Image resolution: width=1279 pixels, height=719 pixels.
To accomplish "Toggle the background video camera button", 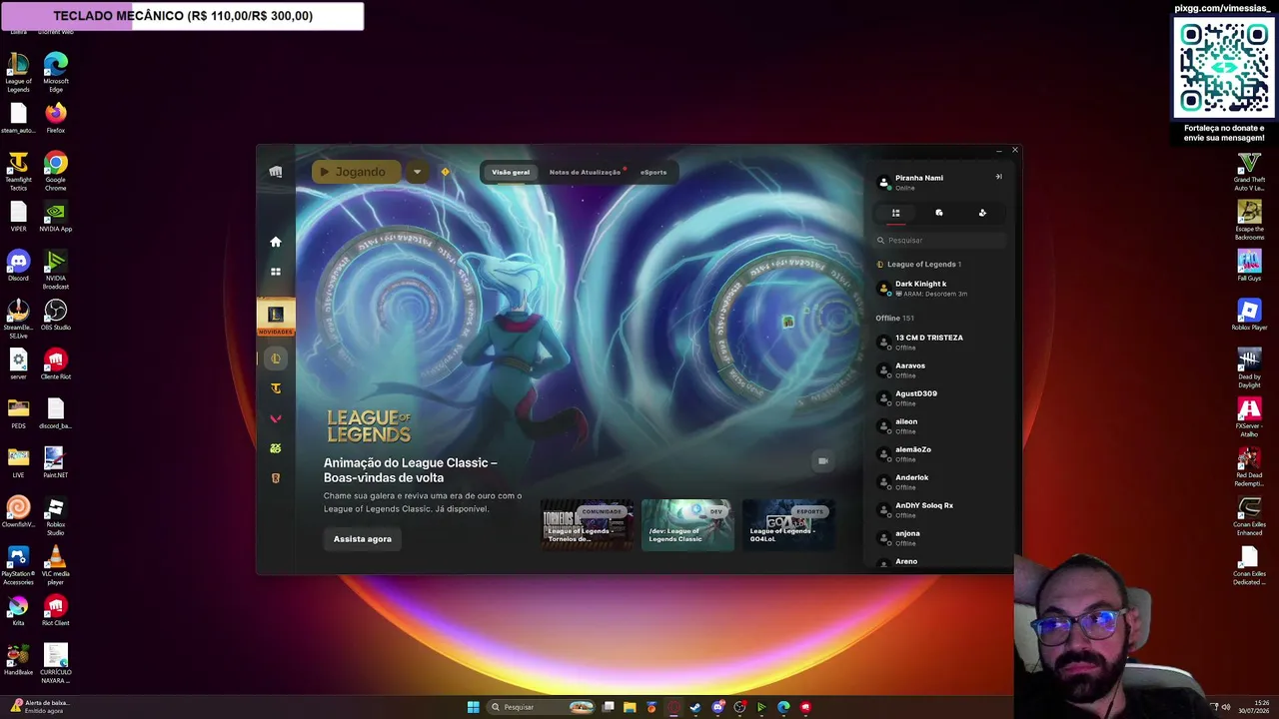I will click(x=823, y=460).
